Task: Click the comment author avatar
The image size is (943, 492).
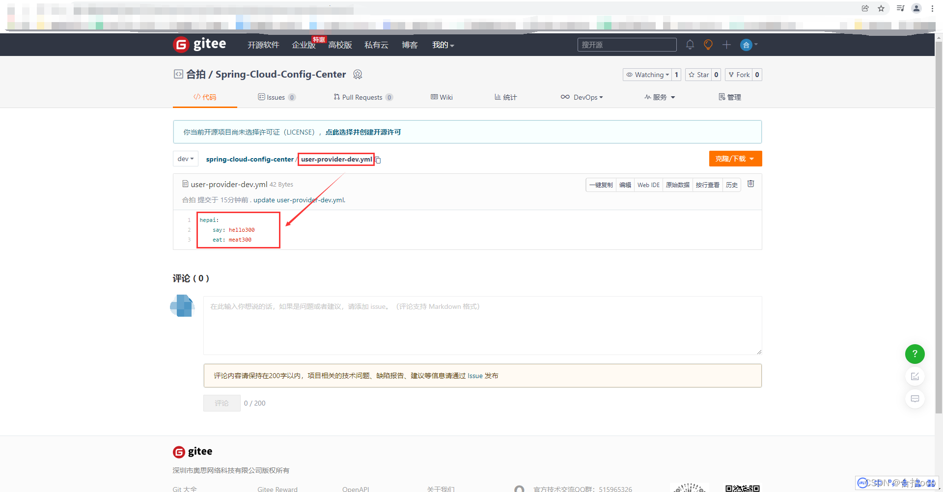Action: tap(182, 306)
